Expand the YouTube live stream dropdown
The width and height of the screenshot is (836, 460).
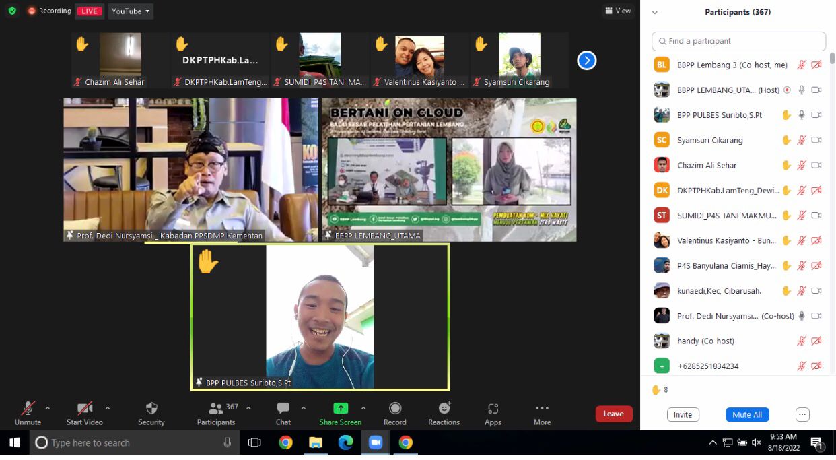click(x=131, y=11)
